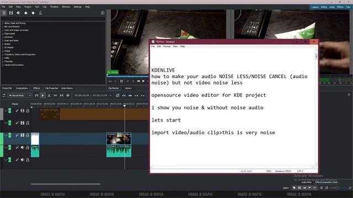Activate the spacer tool
The image size is (353, 198).
pos(55,95)
